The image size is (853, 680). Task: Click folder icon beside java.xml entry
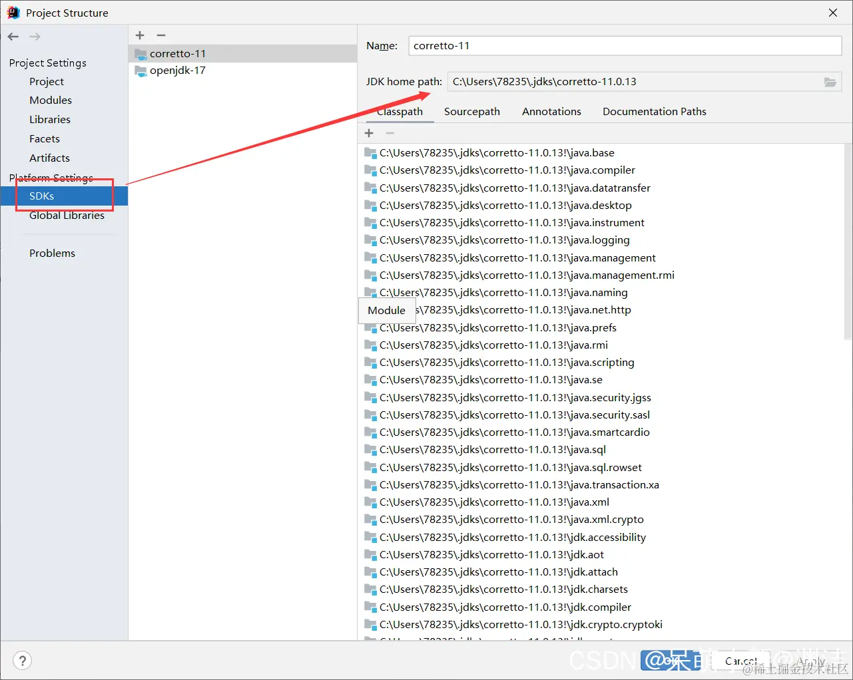coord(370,502)
